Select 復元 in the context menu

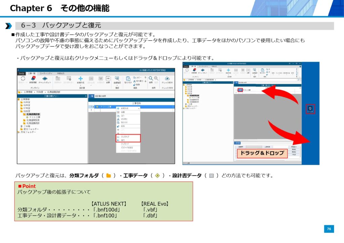(x=123, y=140)
